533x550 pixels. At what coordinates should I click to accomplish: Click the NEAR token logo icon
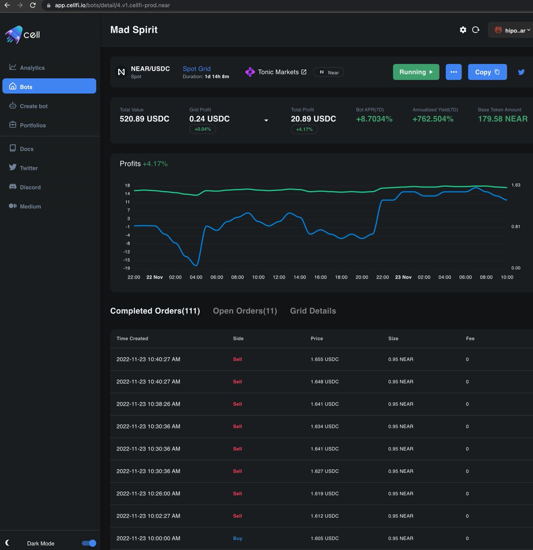121,72
